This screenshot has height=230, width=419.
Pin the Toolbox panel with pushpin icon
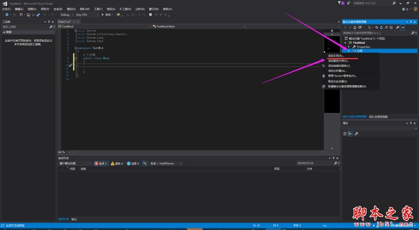coord(50,21)
